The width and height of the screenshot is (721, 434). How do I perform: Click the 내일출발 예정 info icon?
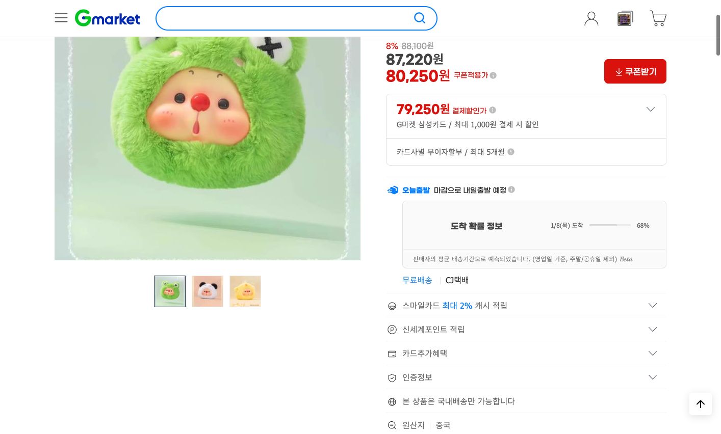511,189
